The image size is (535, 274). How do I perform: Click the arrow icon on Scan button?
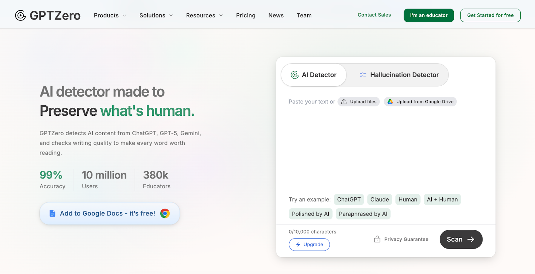point(471,239)
